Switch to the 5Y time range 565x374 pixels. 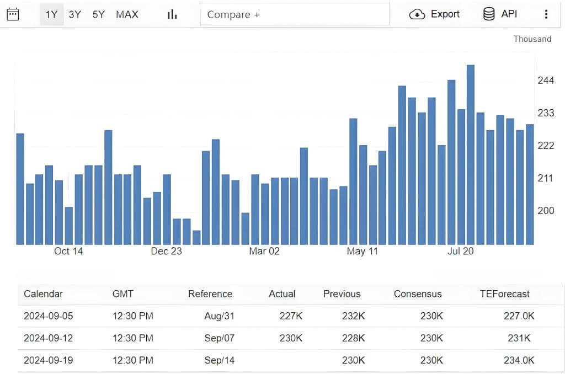pos(98,14)
